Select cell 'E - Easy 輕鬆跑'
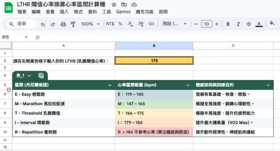The height and width of the screenshot is (151, 280). coord(64,94)
